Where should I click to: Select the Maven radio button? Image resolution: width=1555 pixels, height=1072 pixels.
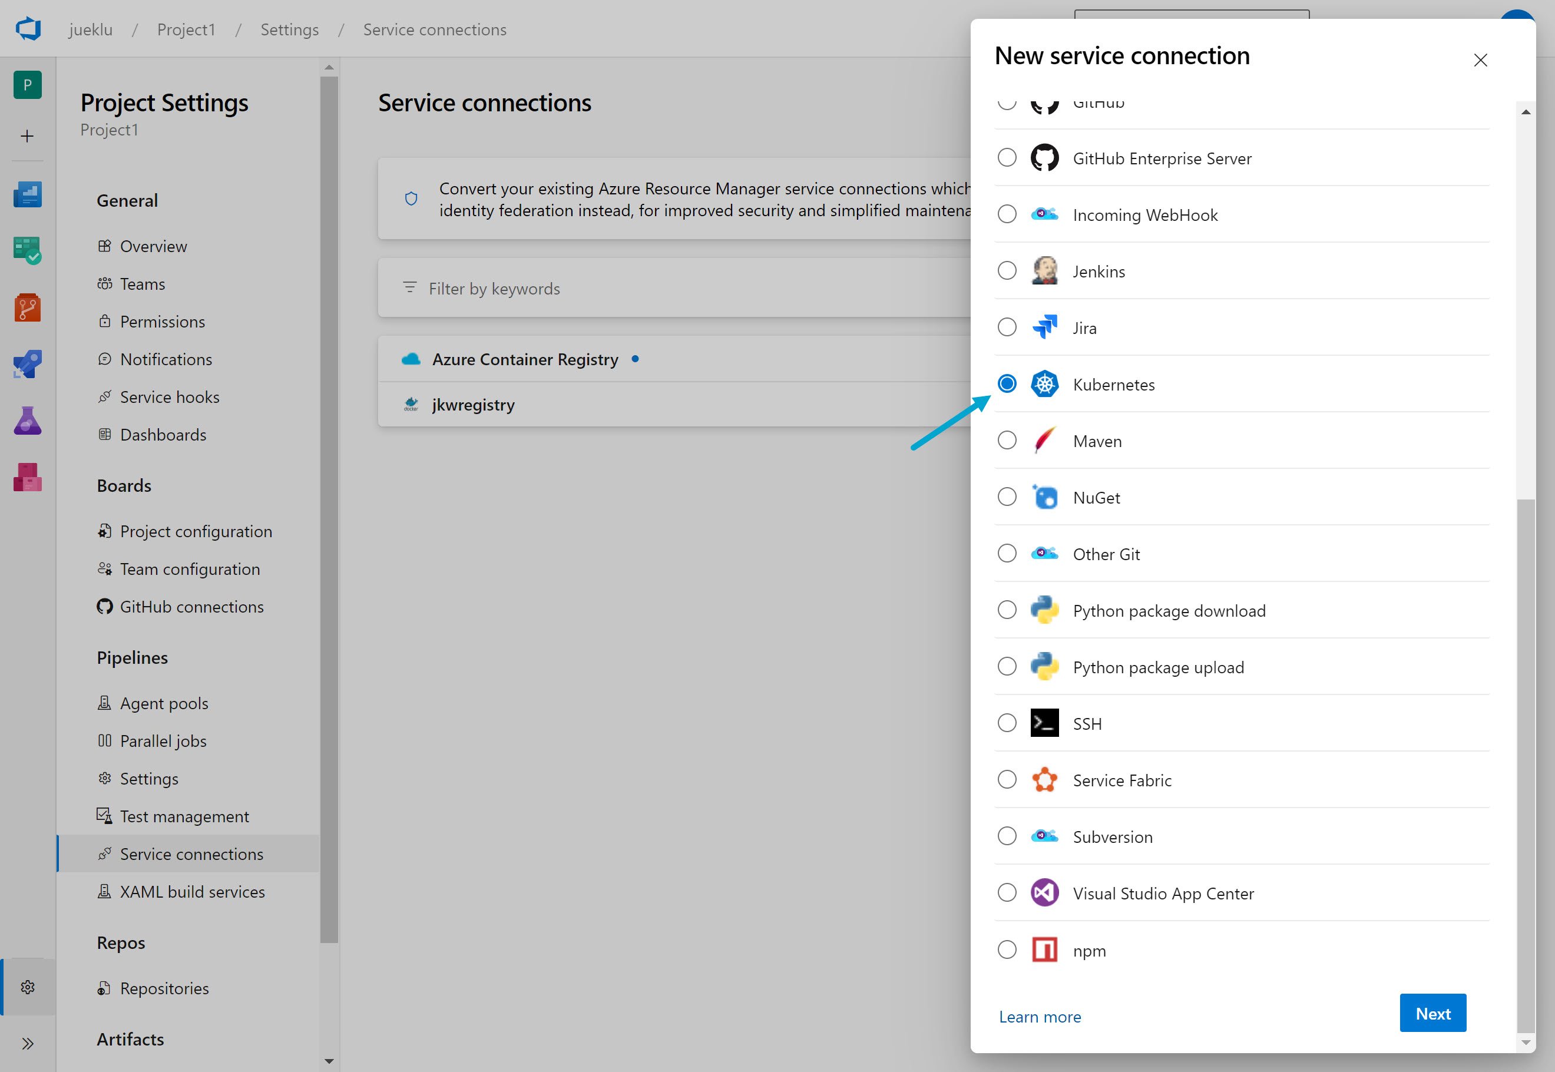1007,440
